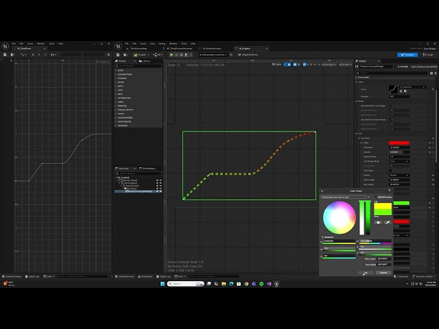Switch to Designer mode
Screen dimensions: 439x329
click(x=407, y=55)
